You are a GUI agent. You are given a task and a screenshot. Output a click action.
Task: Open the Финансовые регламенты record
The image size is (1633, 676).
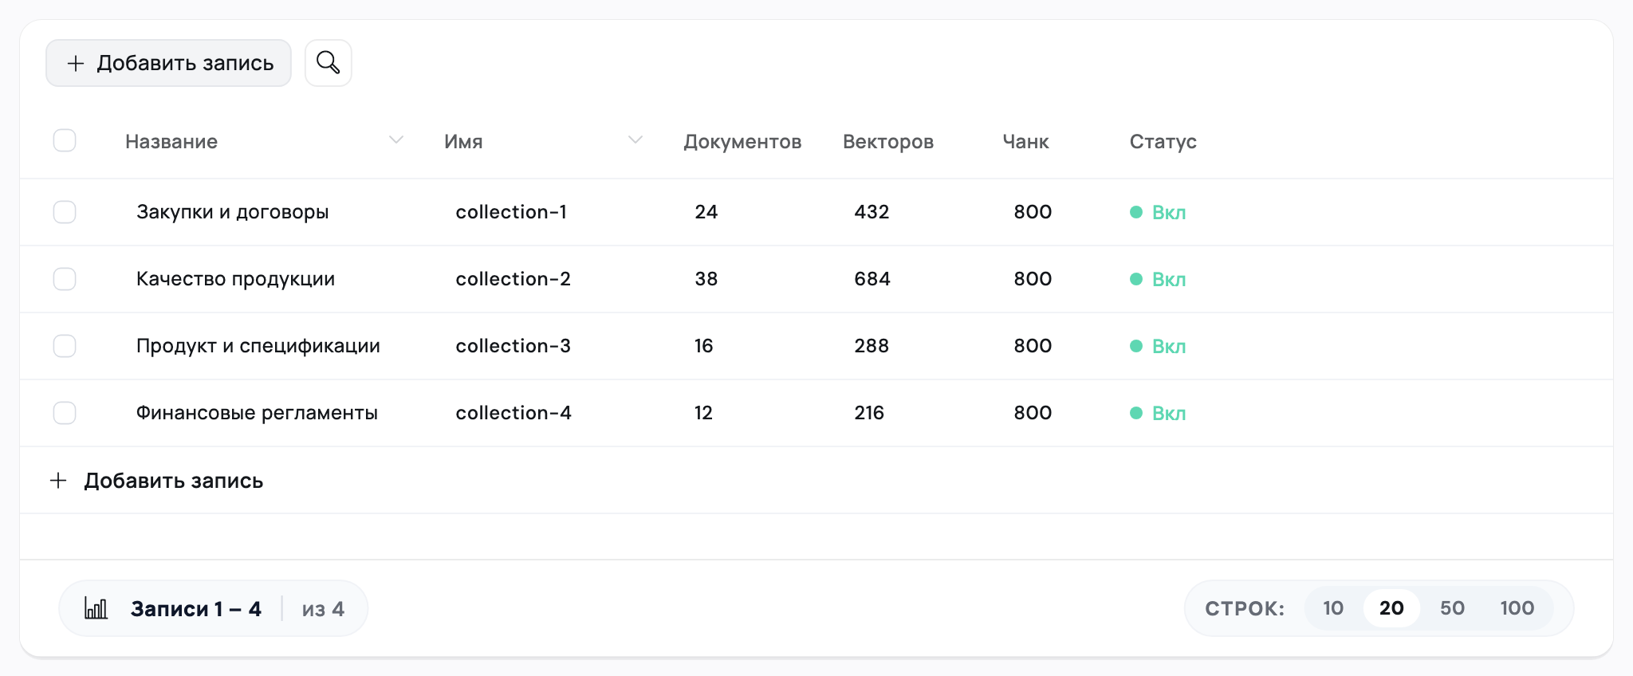(257, 413)
